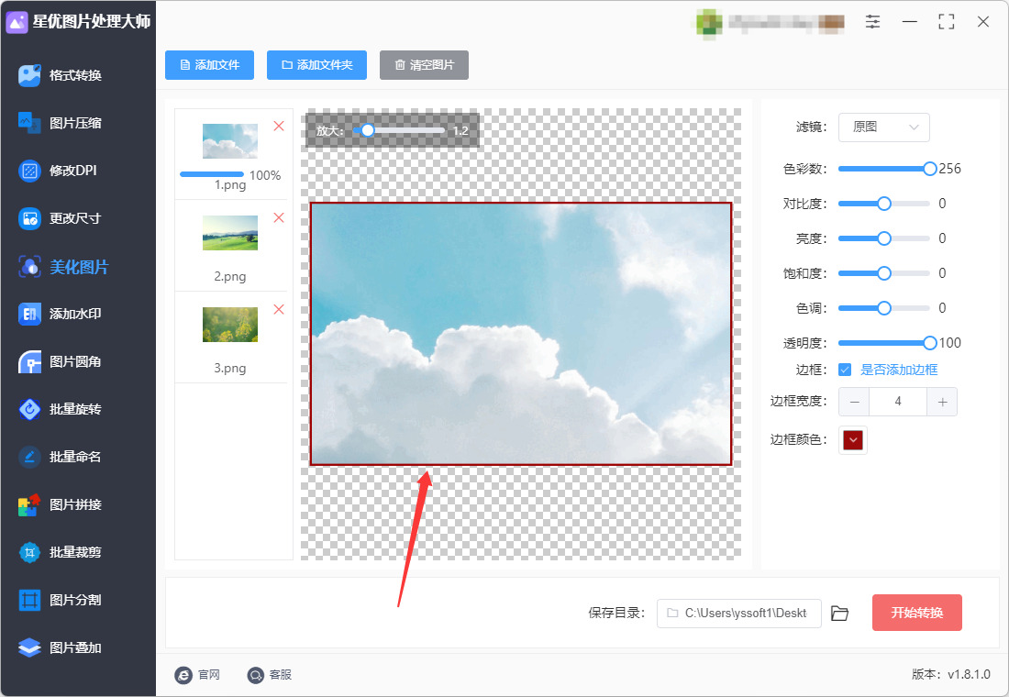Select the 3.png thumbnail
This screenshot has height=697, width=1009.
point(229,325)
